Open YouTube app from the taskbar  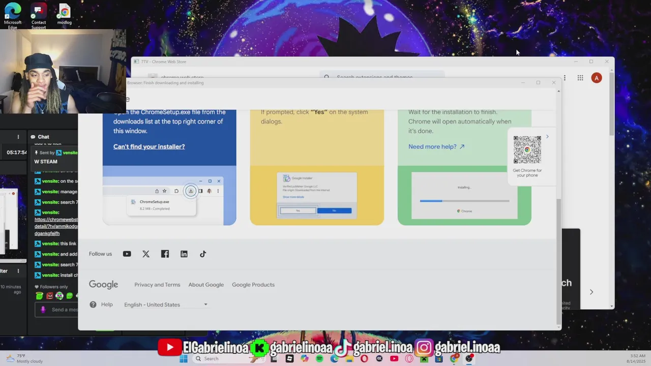point(394,359)
